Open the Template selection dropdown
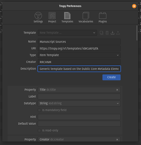 [x=67, y=33]
